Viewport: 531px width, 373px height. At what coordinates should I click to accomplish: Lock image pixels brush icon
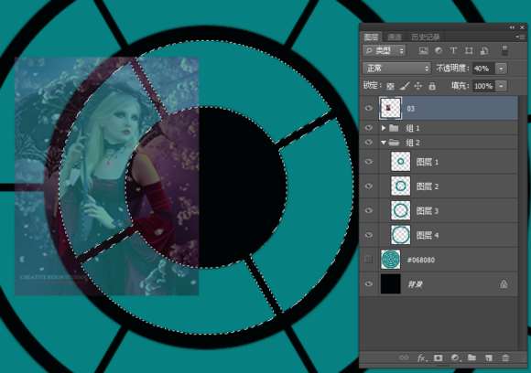(405, 86)
